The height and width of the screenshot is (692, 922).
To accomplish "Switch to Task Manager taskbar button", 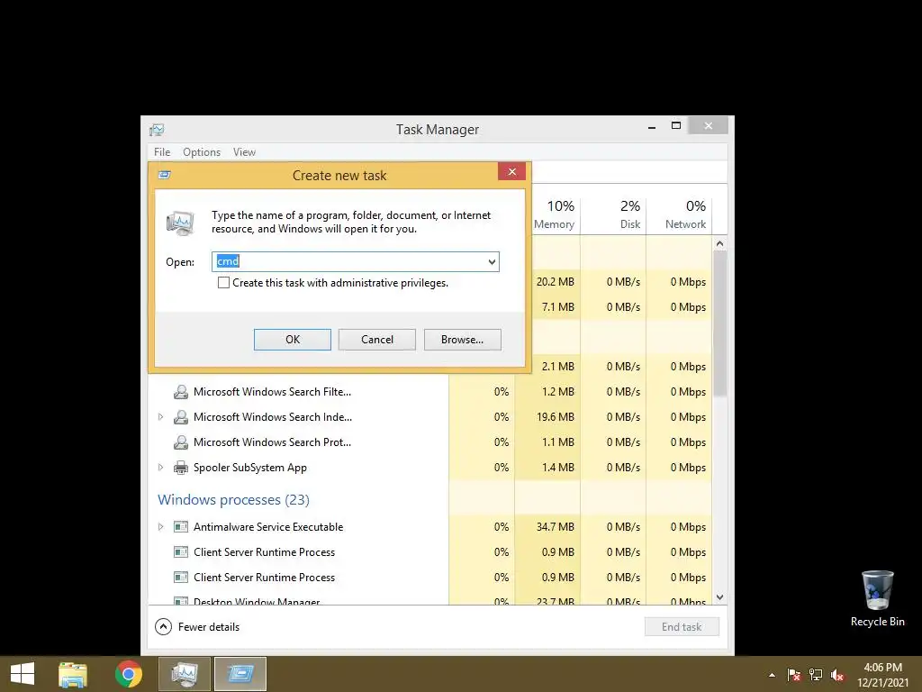I will point(185,674).
